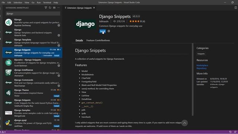Open manage gear for Django by Baptiste Darthenay
The width and height of the screenshot is (238, 134).
(x=59, y=25)
